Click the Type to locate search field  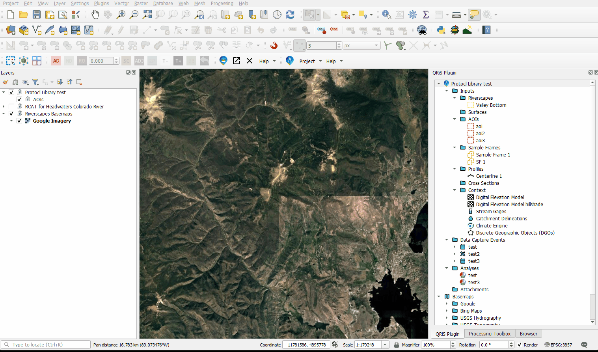pos(46,345)
